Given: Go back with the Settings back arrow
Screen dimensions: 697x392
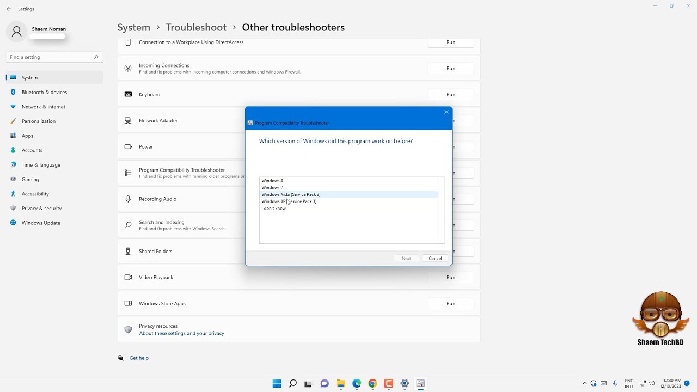Looking at the screenshot, I should [x=8, y=9].
